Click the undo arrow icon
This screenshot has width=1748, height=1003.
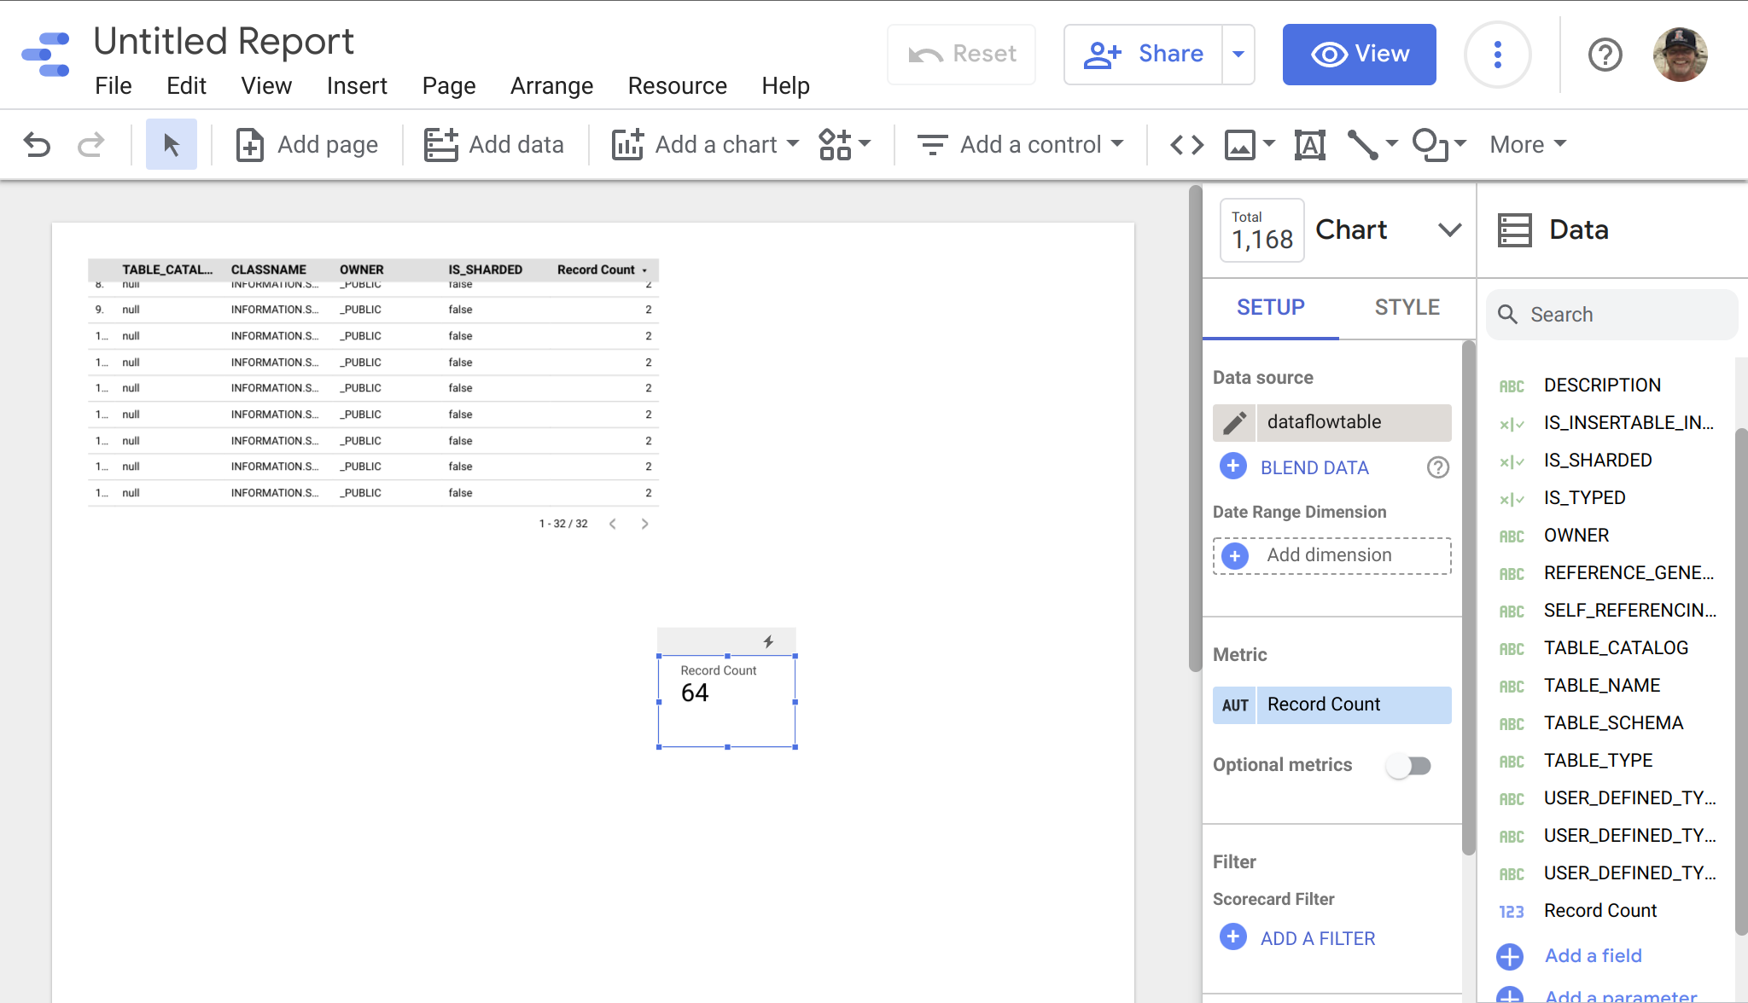click(37, 144)
